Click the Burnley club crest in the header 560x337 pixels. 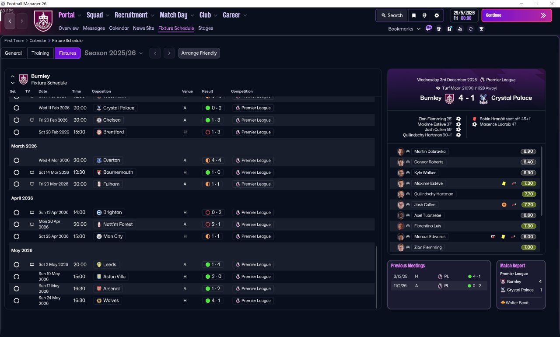point(43,21)
